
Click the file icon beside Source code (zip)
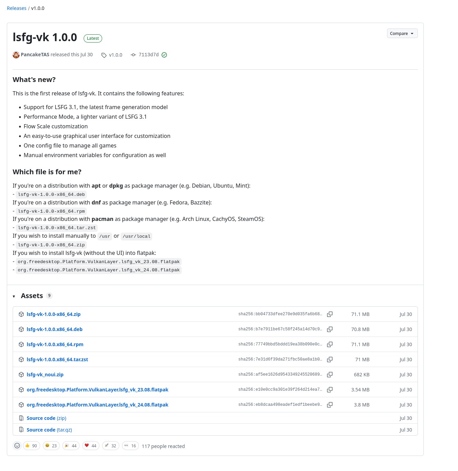[x=21, y=418]
